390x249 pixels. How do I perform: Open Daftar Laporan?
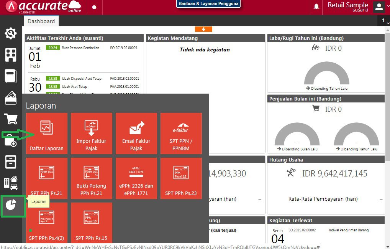[46, 133]
